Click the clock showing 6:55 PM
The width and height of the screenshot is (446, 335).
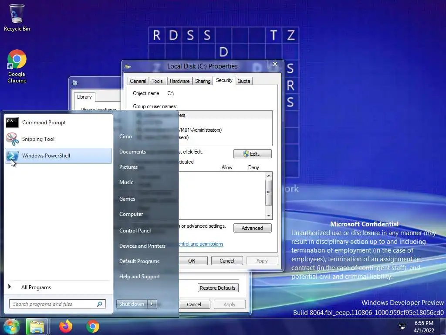pos(424,326)
